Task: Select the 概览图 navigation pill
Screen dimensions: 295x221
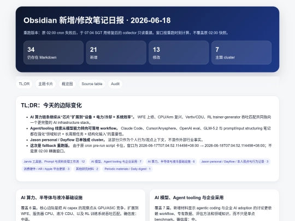Action: (67, 84)
